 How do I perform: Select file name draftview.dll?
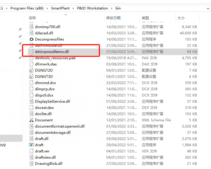pyautogui.click(x=45, y=157)
